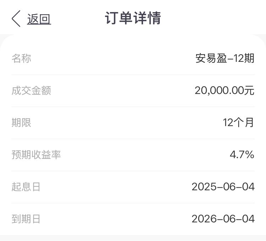
Task: Tap the middle of the 预期收益率 row
Action: pyautogui.click(x=133, y=155)
